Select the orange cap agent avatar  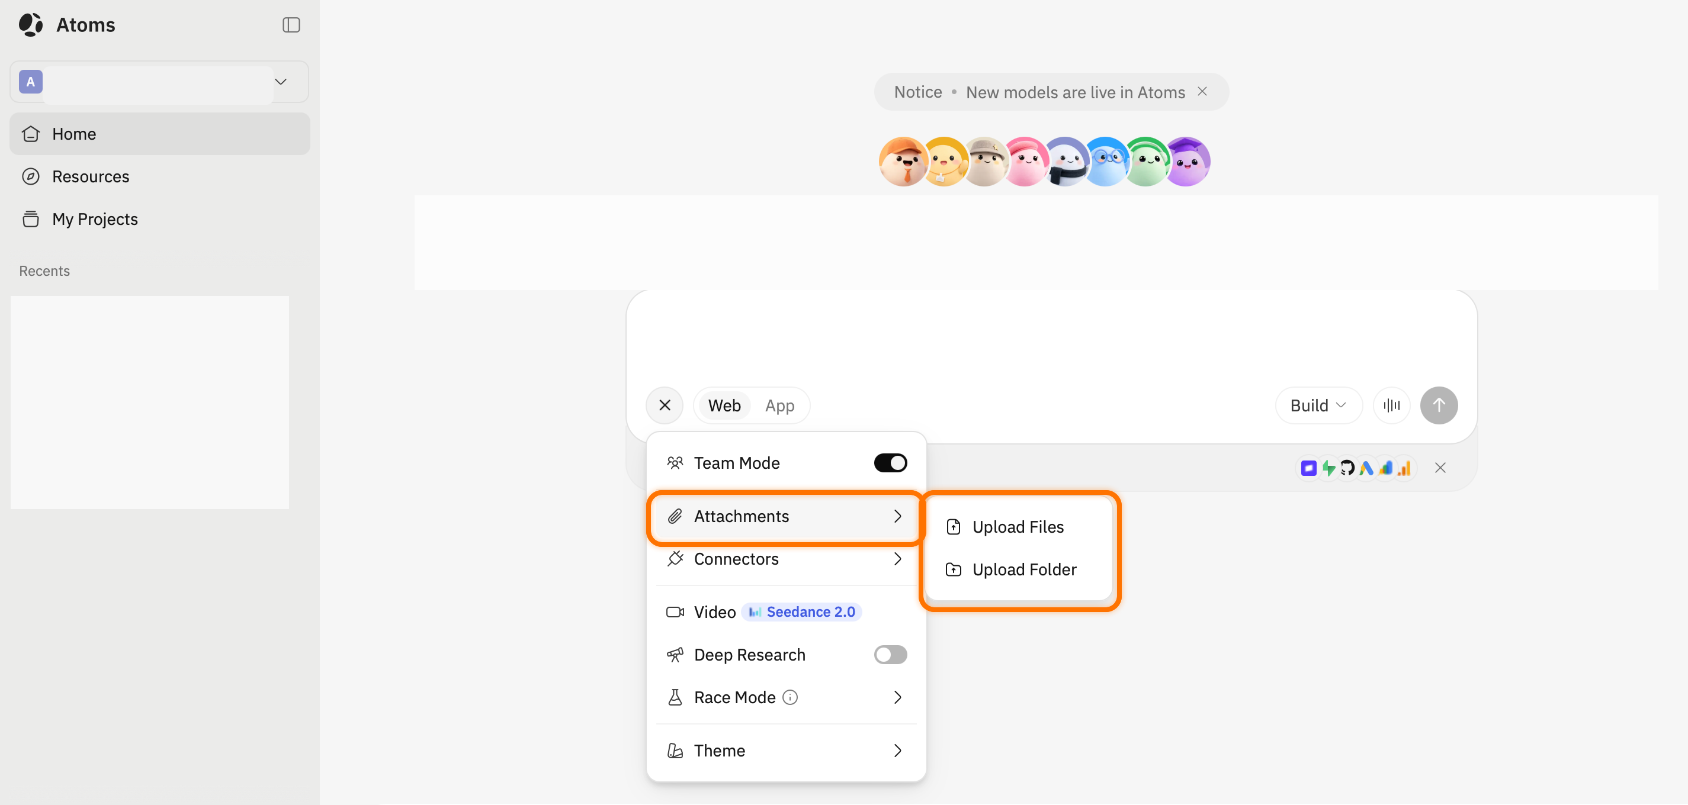(x=903, y=162)
